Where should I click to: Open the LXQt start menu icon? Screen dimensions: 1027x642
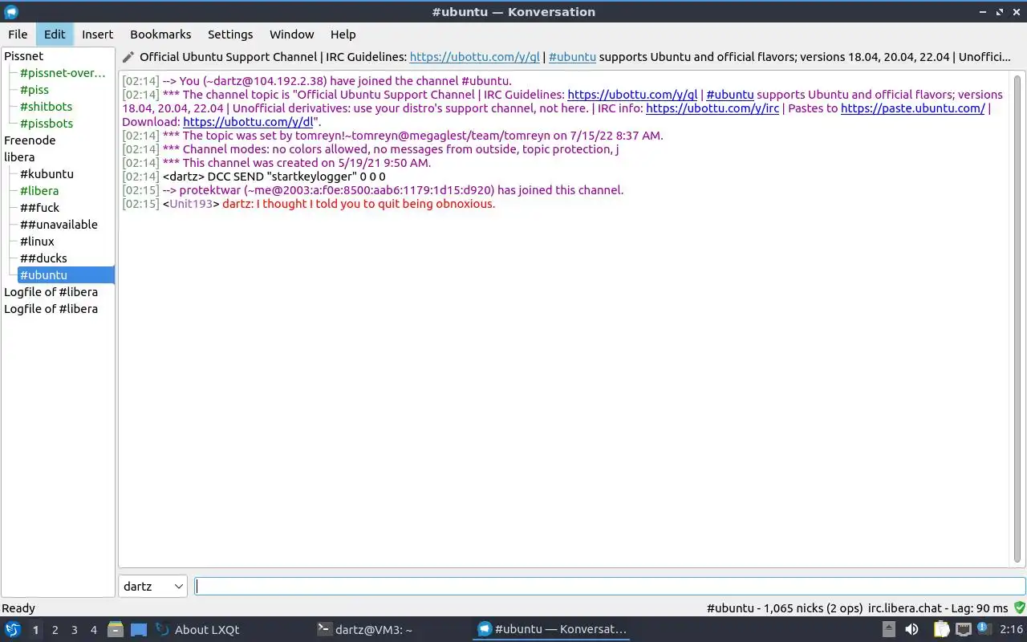(12, 629)
